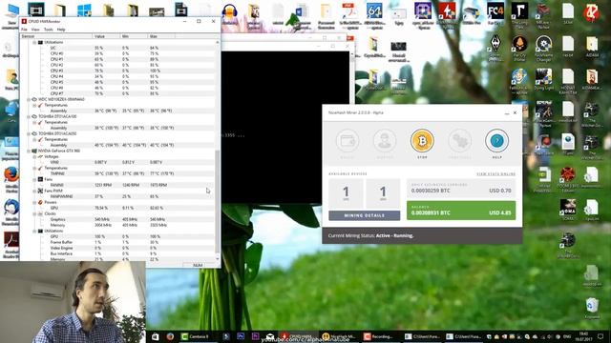Select the Bus Interface utilization row
Screen dimensions: 611x343
tap(118, 254)
